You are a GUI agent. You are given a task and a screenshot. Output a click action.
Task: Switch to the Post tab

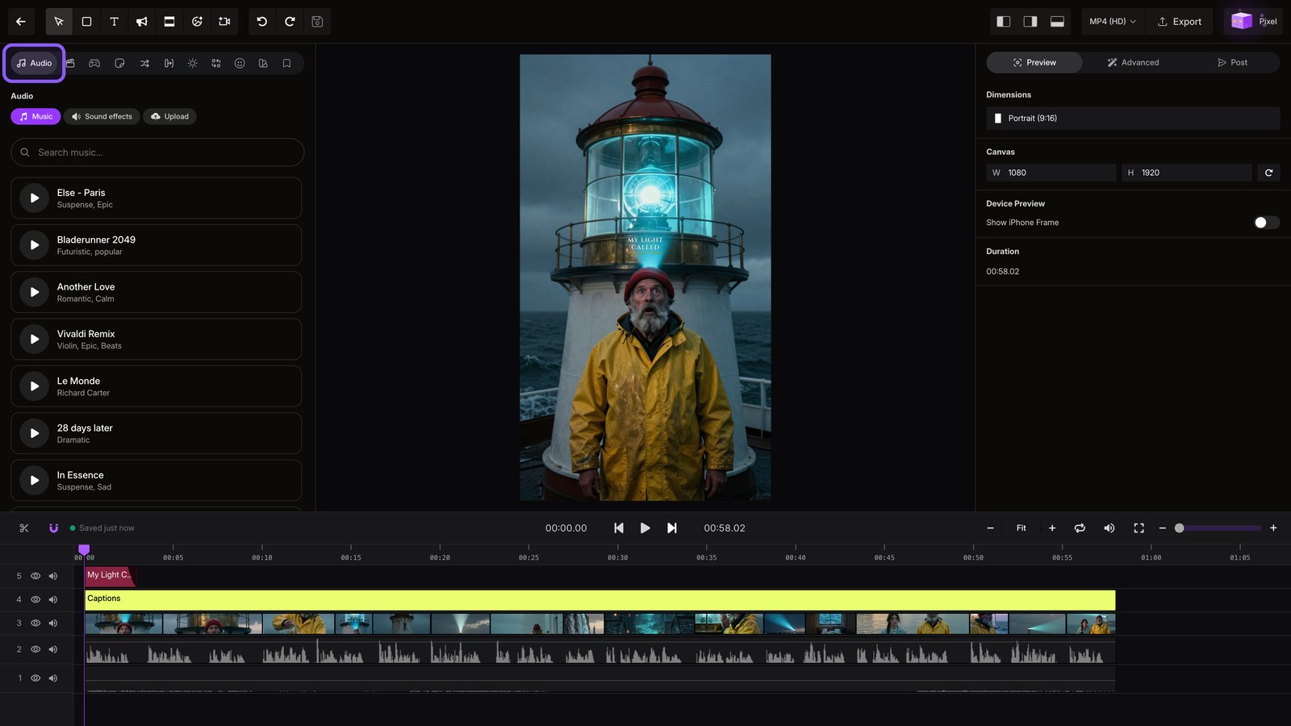[x=1232, y=62]
